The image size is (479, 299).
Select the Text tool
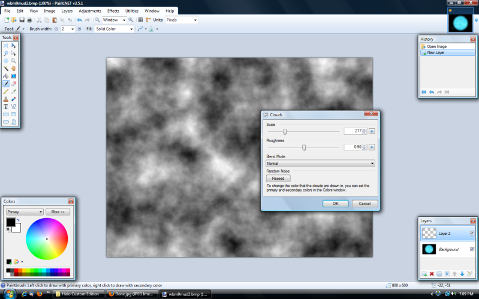click(x=6, y=107)
